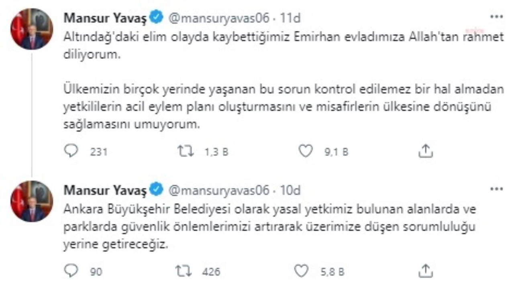Open Mansur Yavaş profile name in first tweet
Viewport: 514px width, 289px height.
[105, 18]
